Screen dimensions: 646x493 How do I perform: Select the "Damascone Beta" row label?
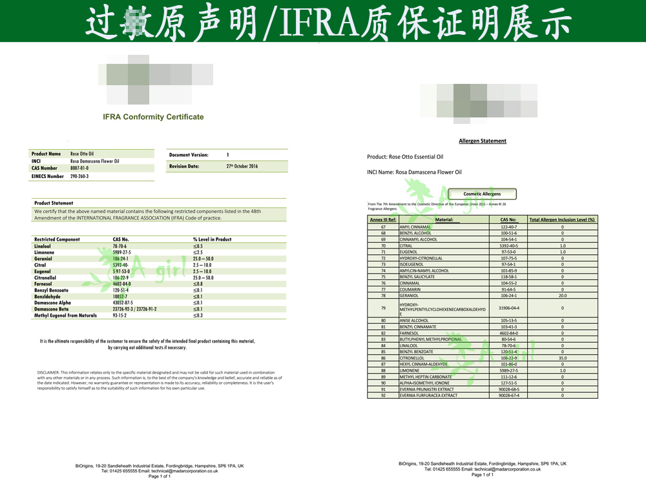[52, 309]
